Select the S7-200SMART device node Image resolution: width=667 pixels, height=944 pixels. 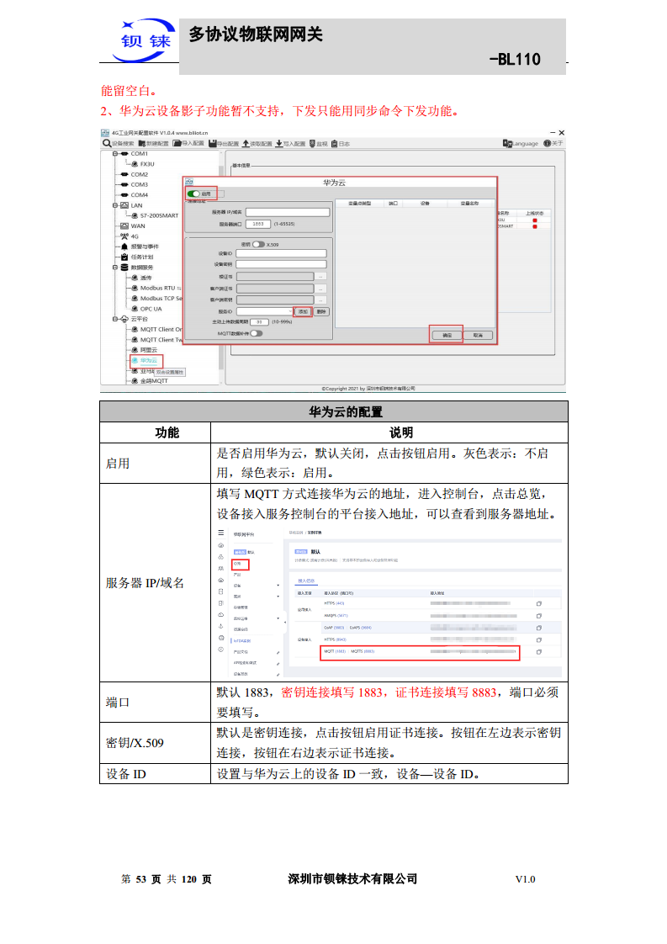(x=160, y=215)
